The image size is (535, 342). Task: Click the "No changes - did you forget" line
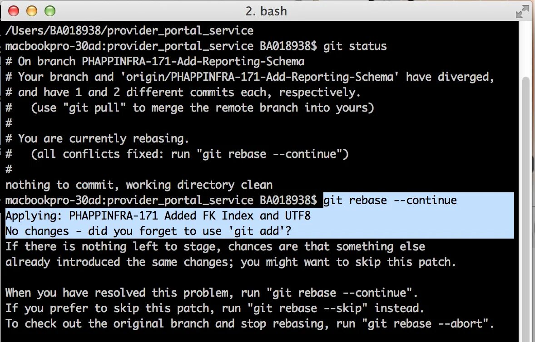(148, 231)
